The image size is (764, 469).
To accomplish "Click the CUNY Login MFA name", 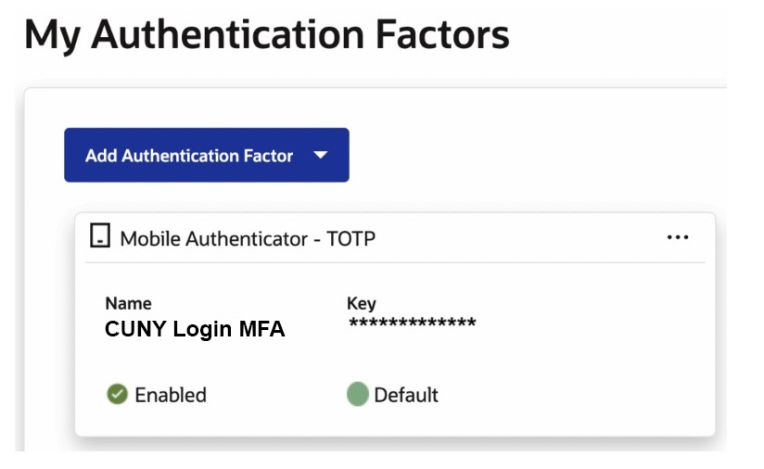I will click(x=195, y=329).
